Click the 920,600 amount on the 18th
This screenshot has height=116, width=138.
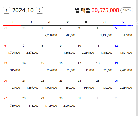(x=107, y=70)
